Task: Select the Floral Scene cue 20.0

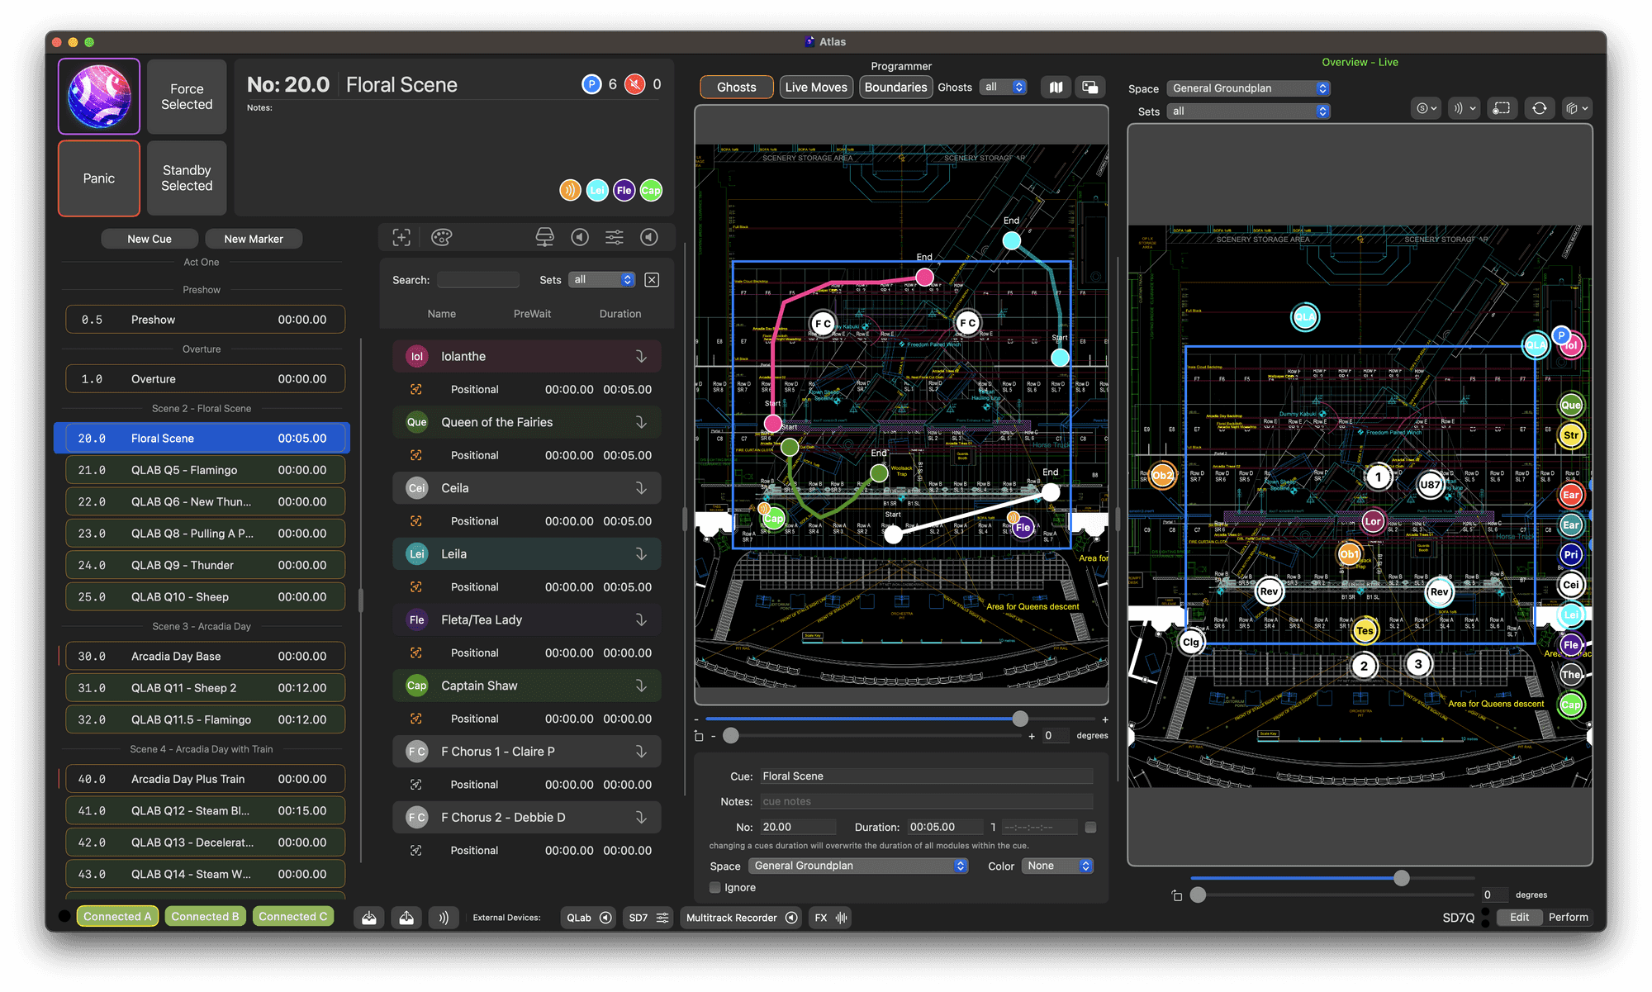Action: [202, 439]
